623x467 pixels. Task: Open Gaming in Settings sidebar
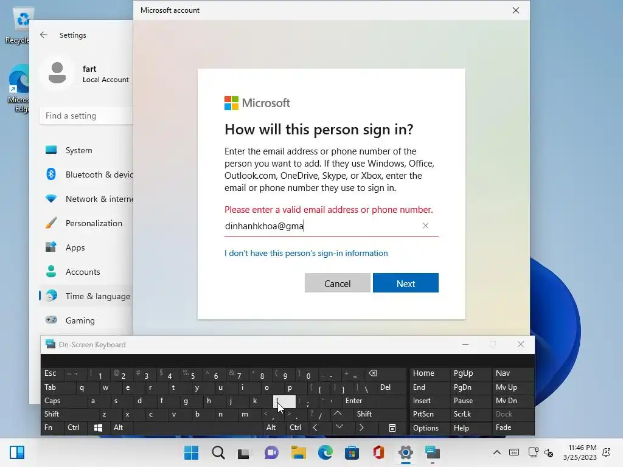86,320
